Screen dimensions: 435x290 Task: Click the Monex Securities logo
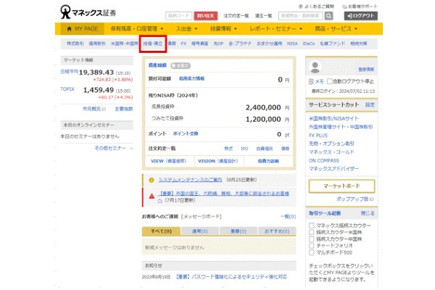(88, 12)
